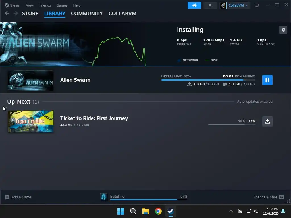Open Windows notification bell in taskbar
The image size is (291, 218).
[x=283, y=211]
